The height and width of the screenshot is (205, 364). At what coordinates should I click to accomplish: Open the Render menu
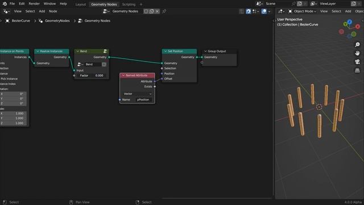[x=34, y=4]
